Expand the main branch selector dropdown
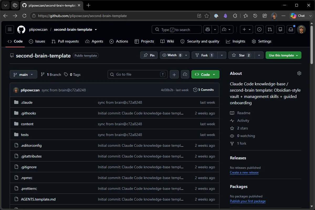The image size is (315, 210). coord(23,75)
